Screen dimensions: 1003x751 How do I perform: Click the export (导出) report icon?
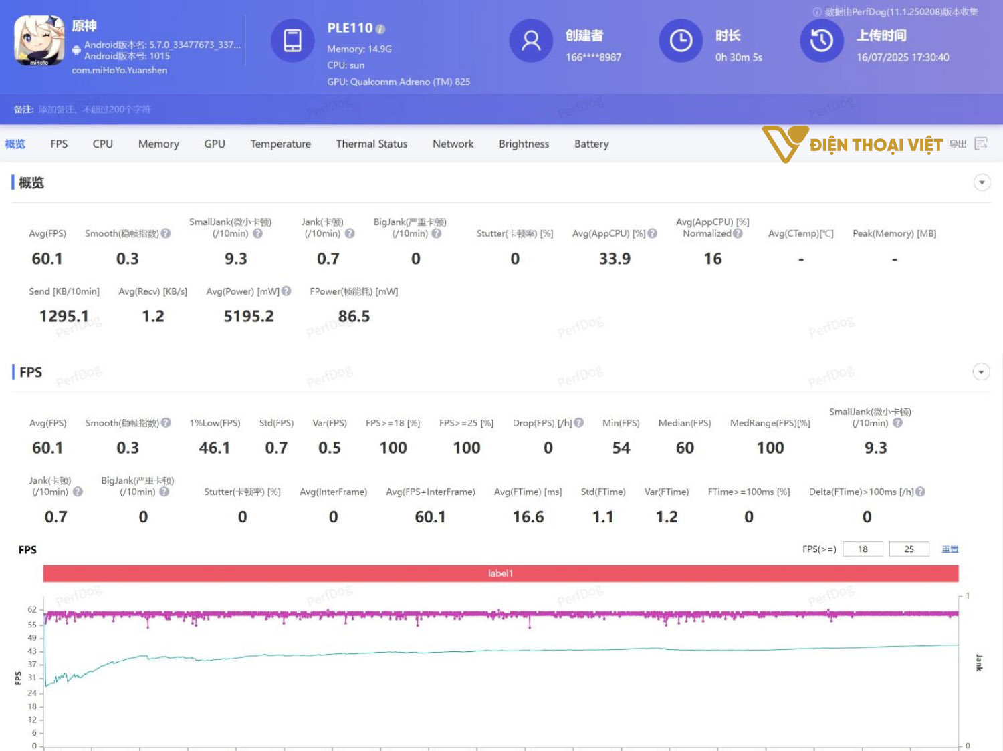click(981, 144)
